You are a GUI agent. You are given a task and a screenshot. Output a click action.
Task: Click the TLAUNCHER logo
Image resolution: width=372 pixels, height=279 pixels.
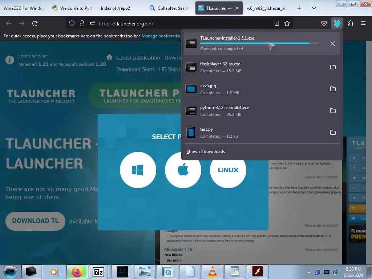click(x=41, y=96)
